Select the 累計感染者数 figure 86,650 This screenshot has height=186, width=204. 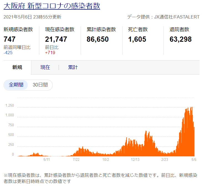[98, 39]
